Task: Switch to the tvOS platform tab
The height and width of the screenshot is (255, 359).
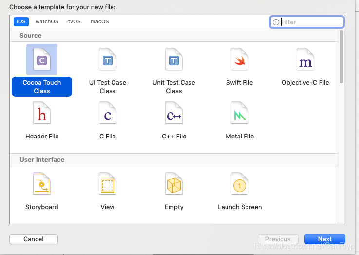Action: coord(75,21)
